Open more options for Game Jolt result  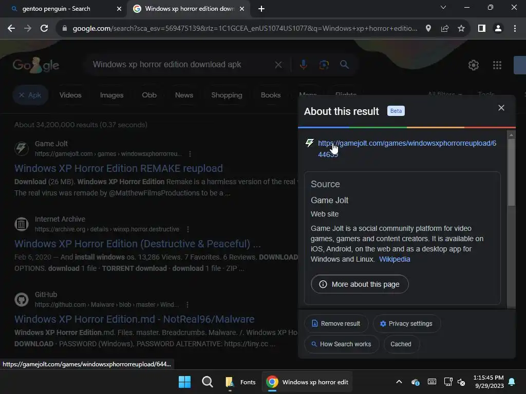pyautogui.click(x=190, y=154)
